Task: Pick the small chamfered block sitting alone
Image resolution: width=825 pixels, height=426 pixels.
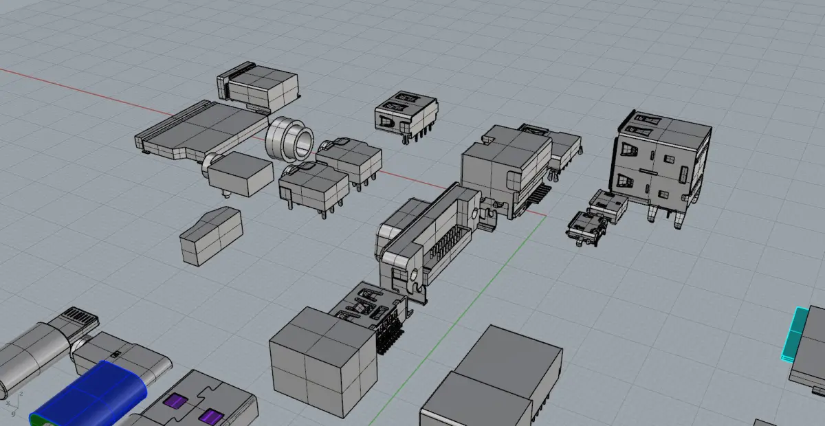Action: click(x=211, y=237)
